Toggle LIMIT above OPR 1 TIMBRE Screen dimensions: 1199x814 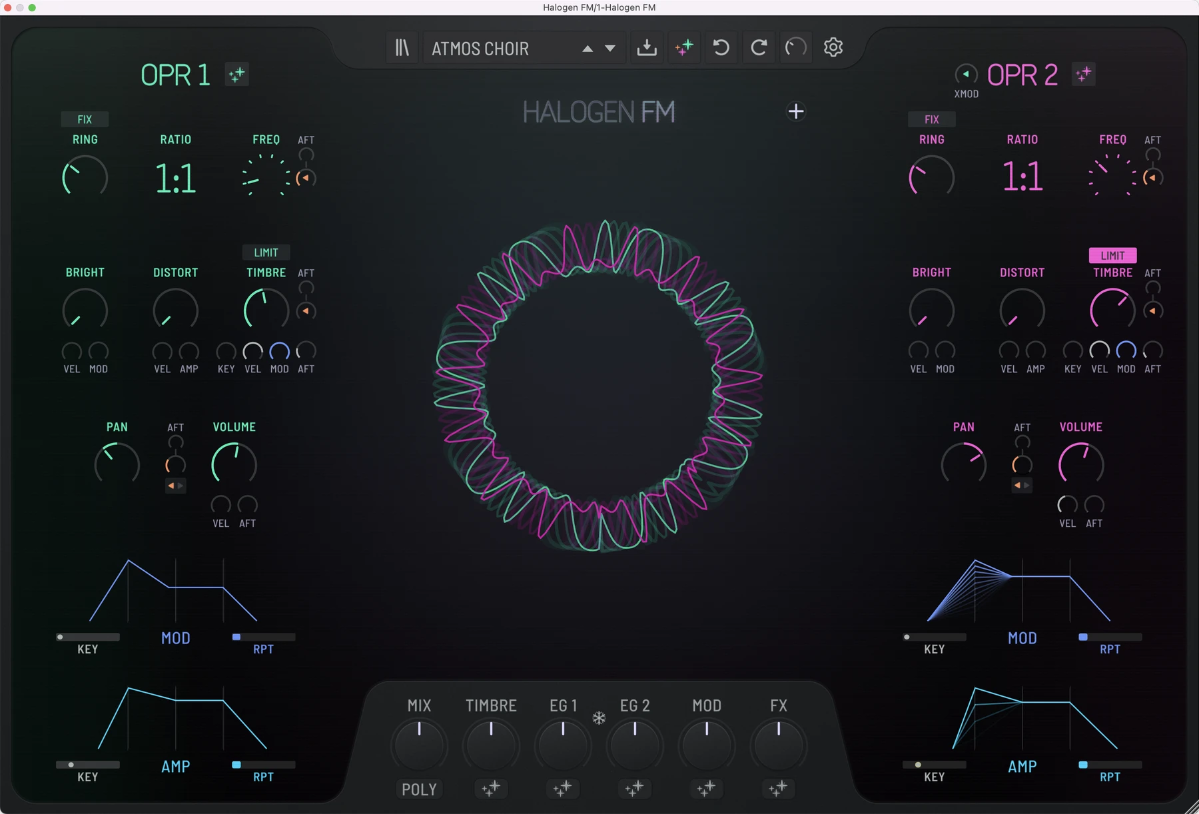(x=266, y=252)
